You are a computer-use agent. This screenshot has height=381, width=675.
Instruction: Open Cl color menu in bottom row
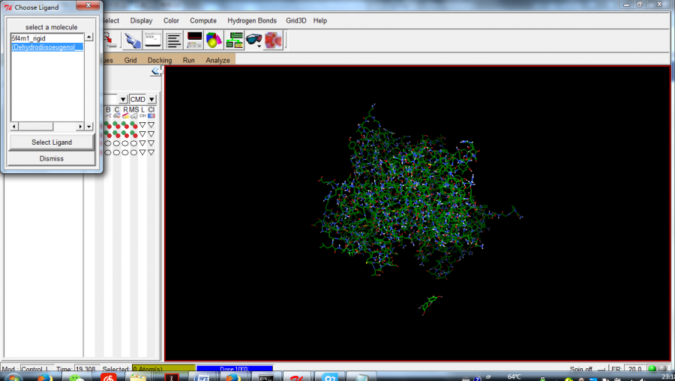[x=151, y=152]
